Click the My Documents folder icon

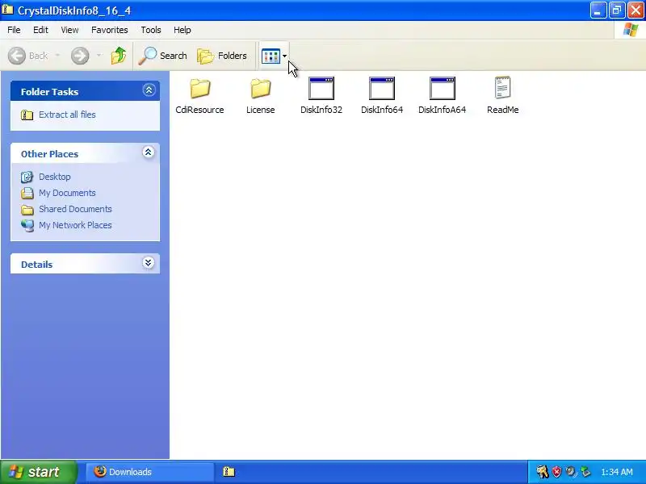[x=27, y=193]
